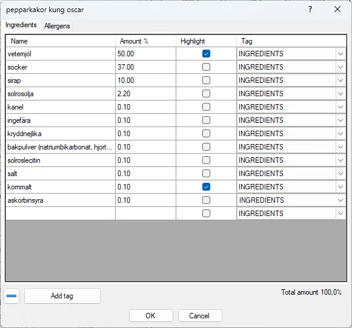352x328 pixels.
Task: Click the Tag column header
Action: coord(291,41)
